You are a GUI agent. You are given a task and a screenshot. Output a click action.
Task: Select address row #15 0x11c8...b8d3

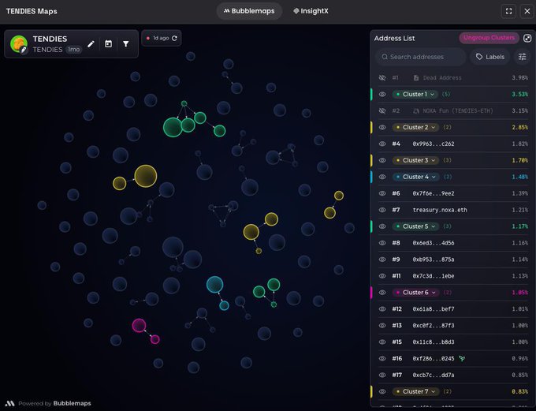(453, 342)
